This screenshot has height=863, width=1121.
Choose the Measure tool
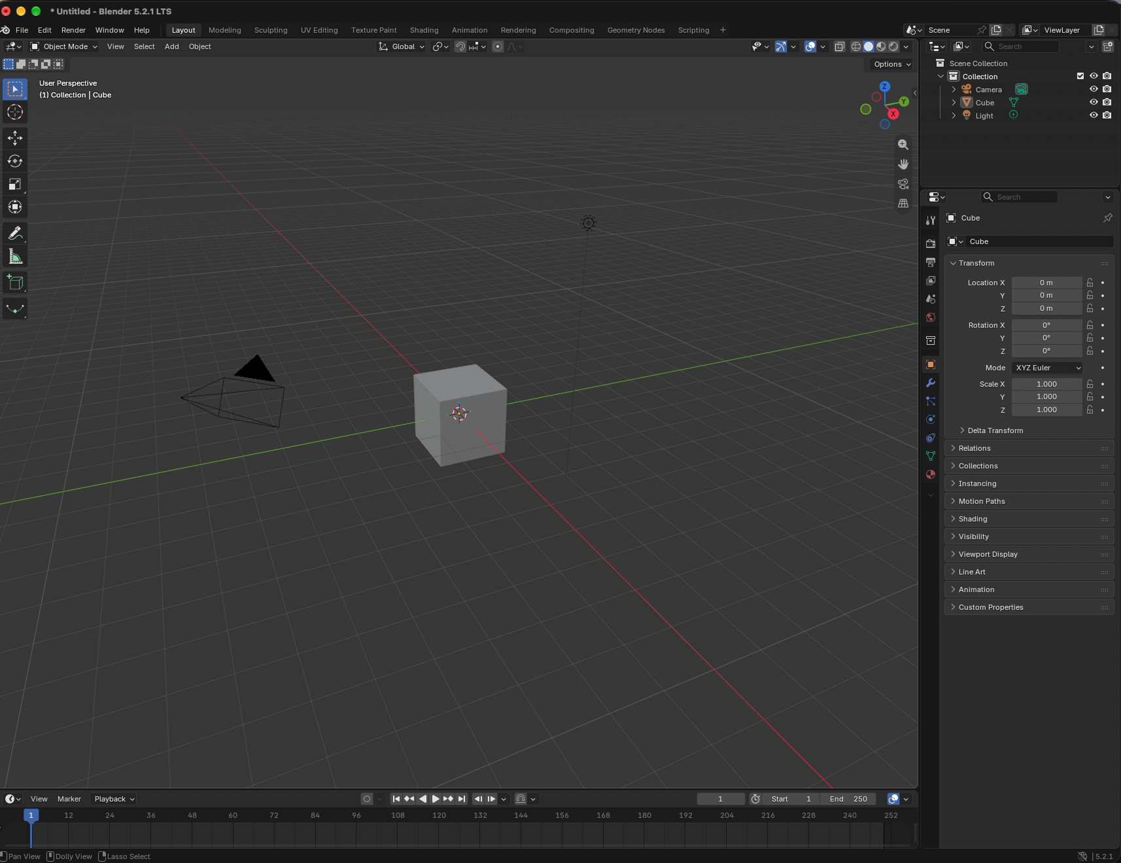point(15,256)
